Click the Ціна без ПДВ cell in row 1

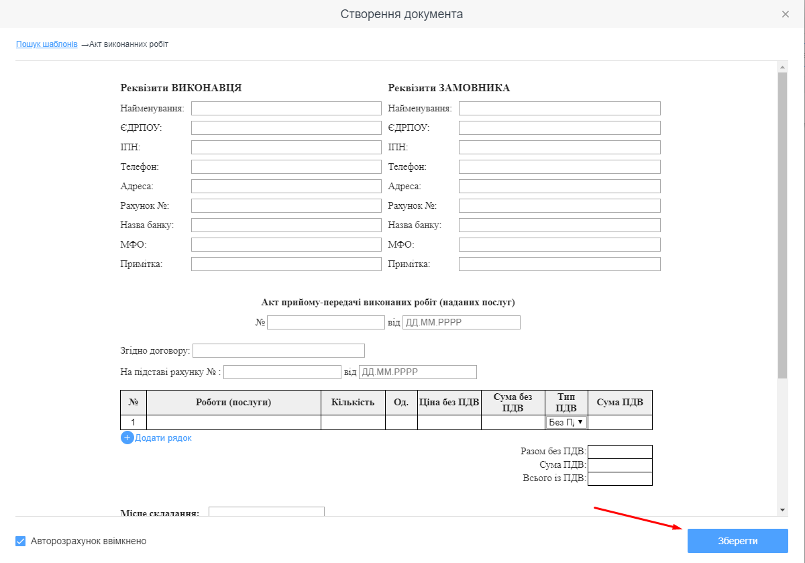(449, 422)
